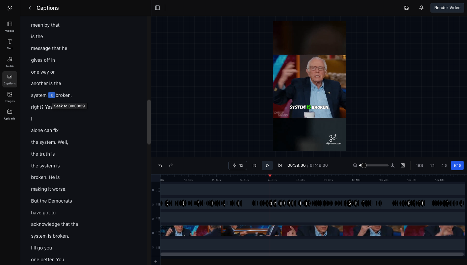Delete the bottom timeline track

click(153, 247)
